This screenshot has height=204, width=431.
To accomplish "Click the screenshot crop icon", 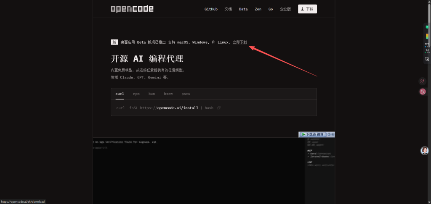I will point(427,59).
